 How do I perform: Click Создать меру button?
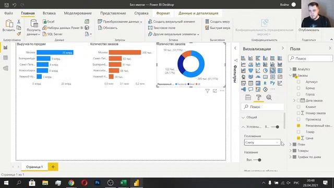(218, 21)
